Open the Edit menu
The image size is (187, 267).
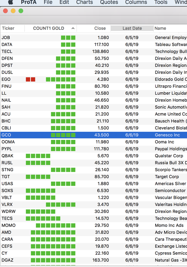click(64, 2)
